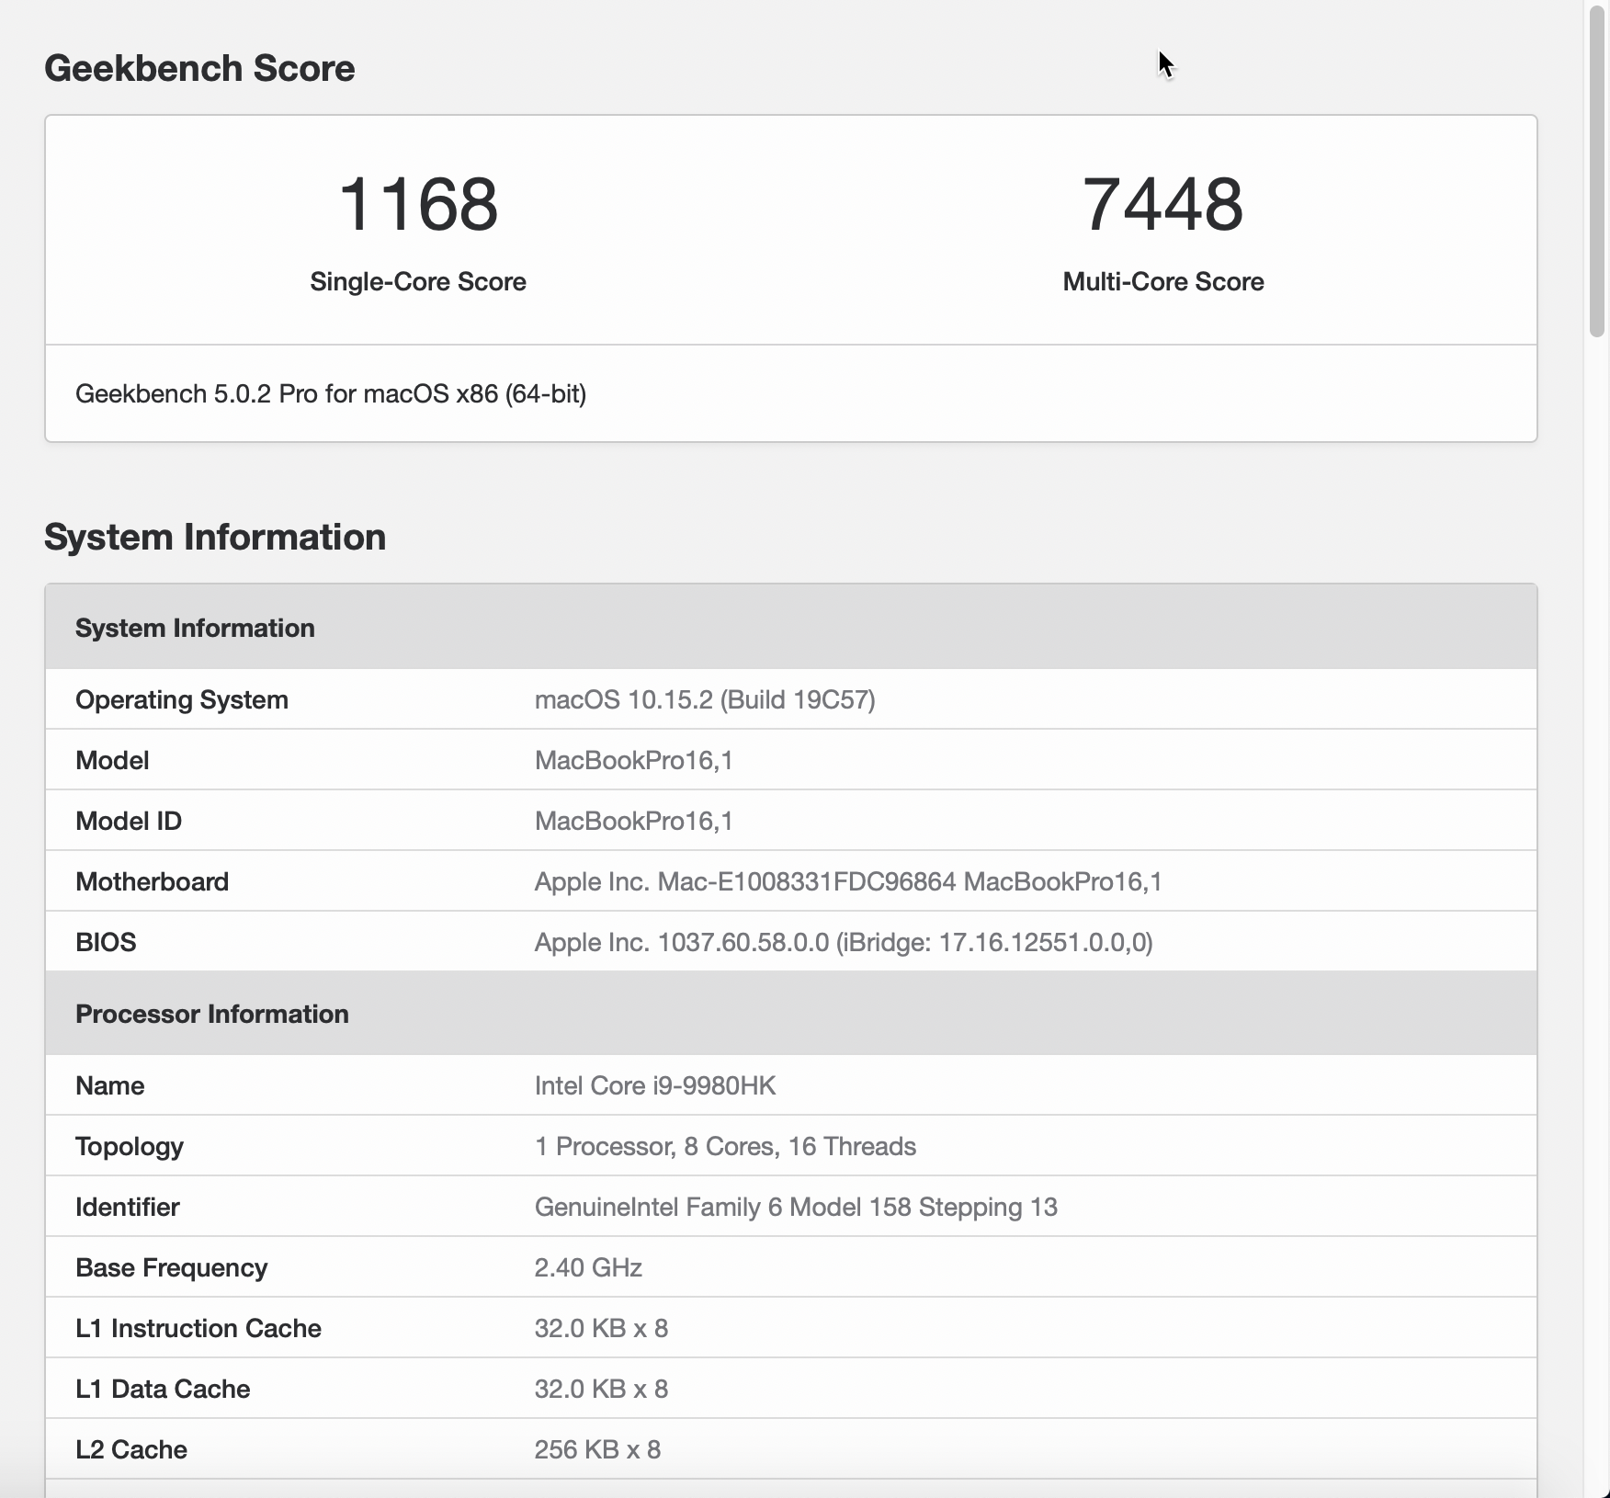
Task: Click the "Model ID" row label
Action: [129, 822]
